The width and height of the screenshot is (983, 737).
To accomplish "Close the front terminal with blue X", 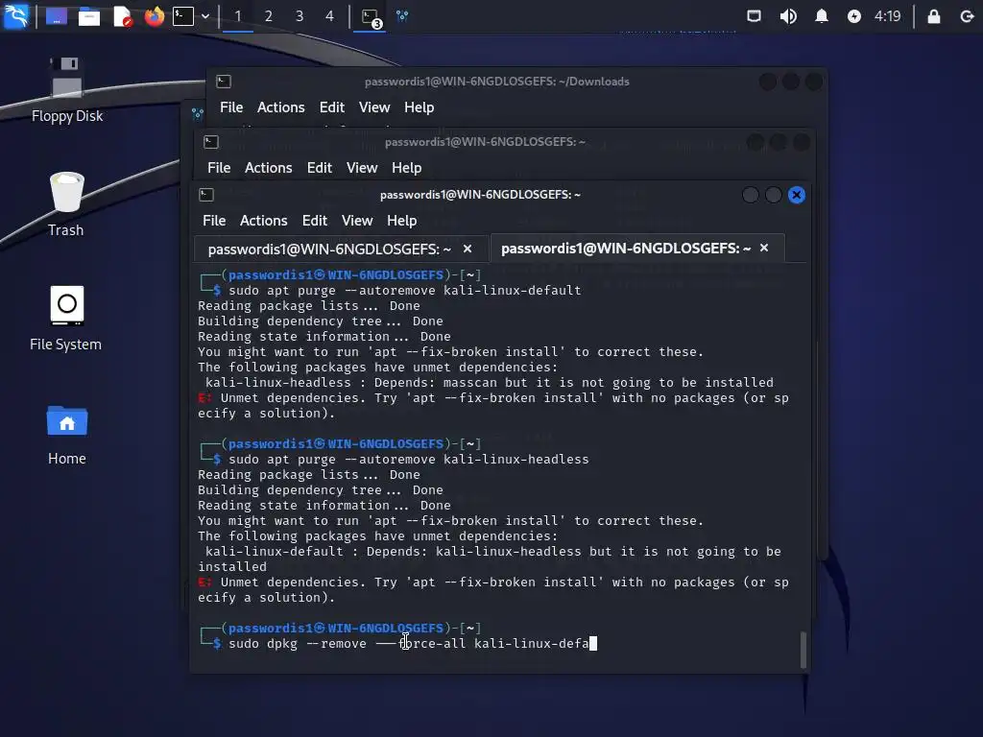I will 797,195.
